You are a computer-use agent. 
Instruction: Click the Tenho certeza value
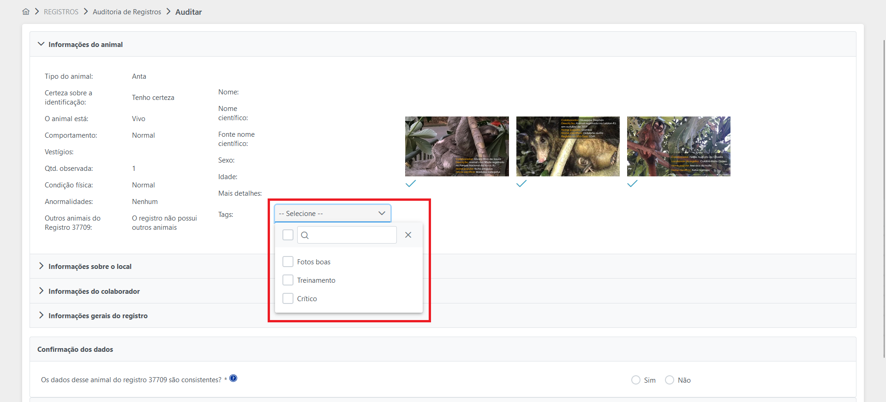tap(153, 98)
